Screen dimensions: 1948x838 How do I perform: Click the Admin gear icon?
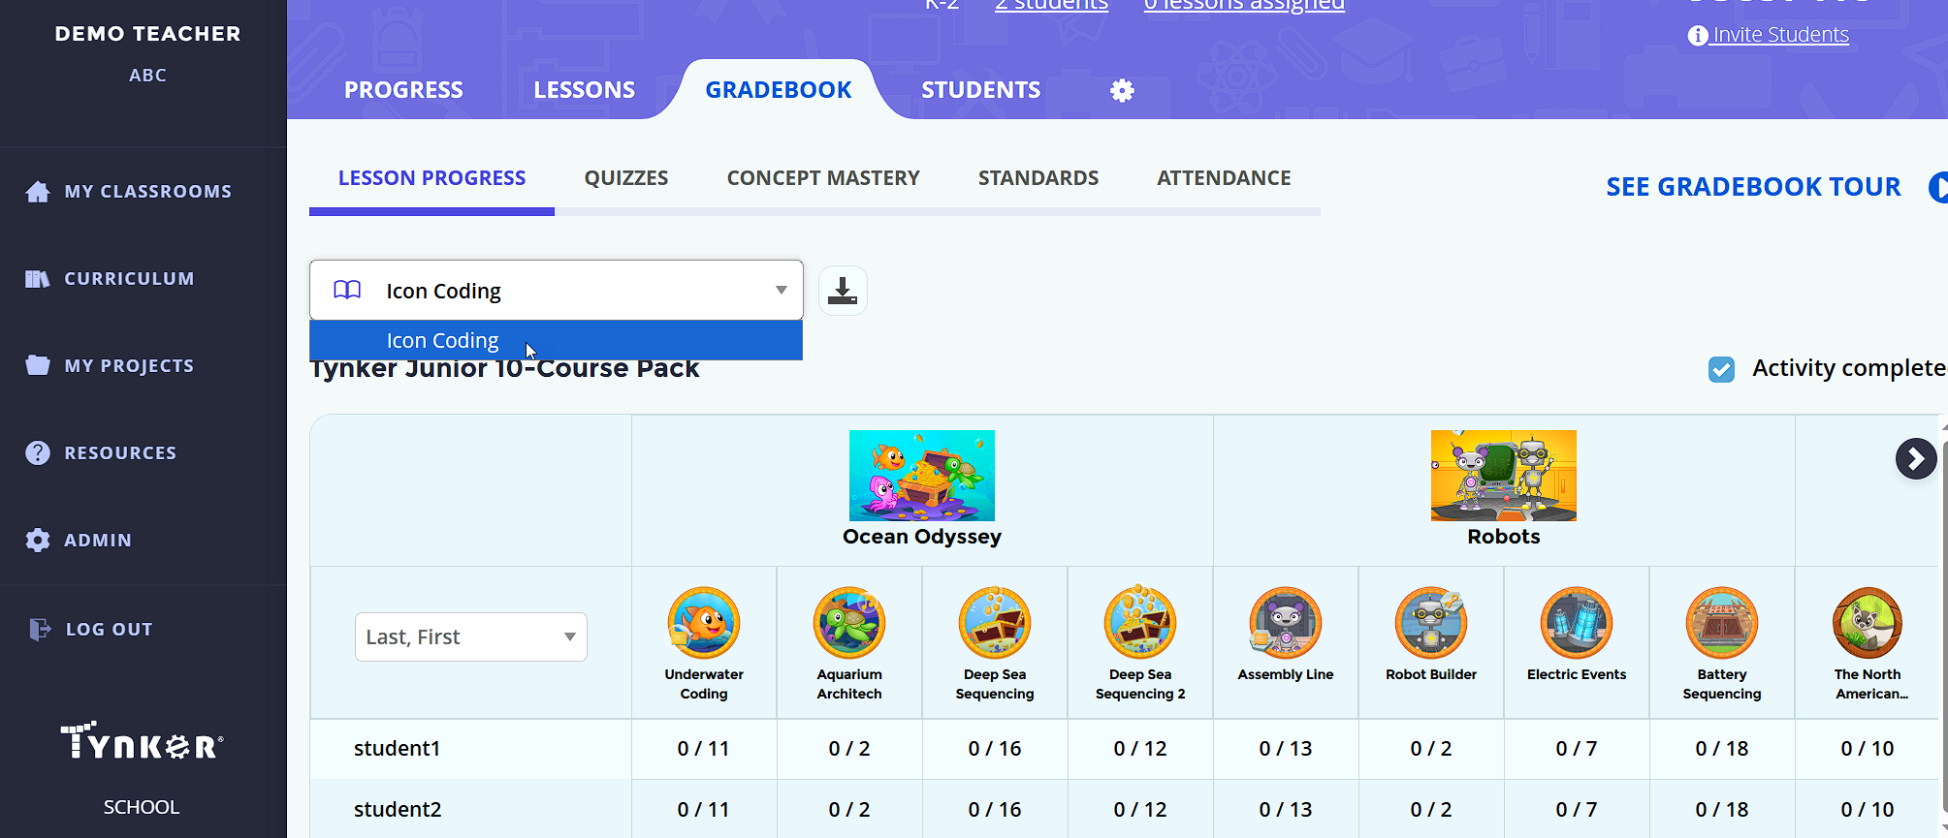point(38,540)
